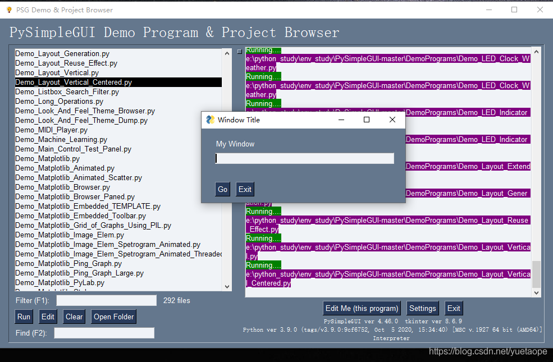Click the small pin handle beside output panel
Image resolution: width=553 pixels, height=362 pixels.
click(240, 52)
